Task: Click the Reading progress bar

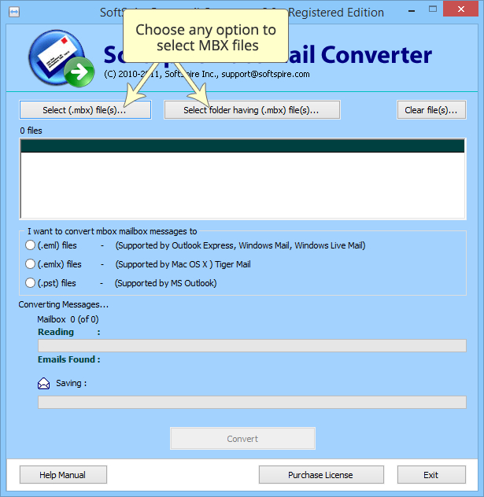Action: [x=252, y=345]
